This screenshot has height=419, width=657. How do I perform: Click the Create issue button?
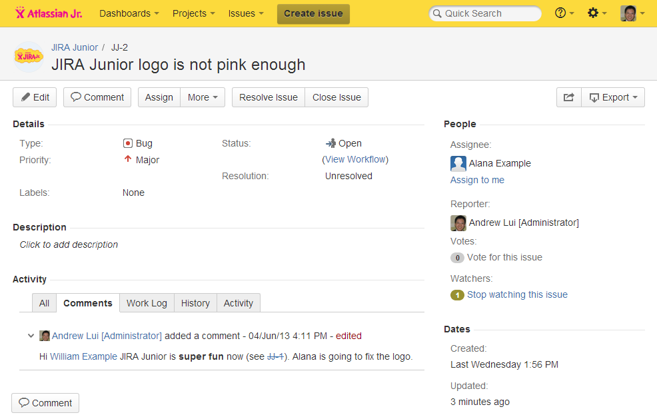click(313, 14)
